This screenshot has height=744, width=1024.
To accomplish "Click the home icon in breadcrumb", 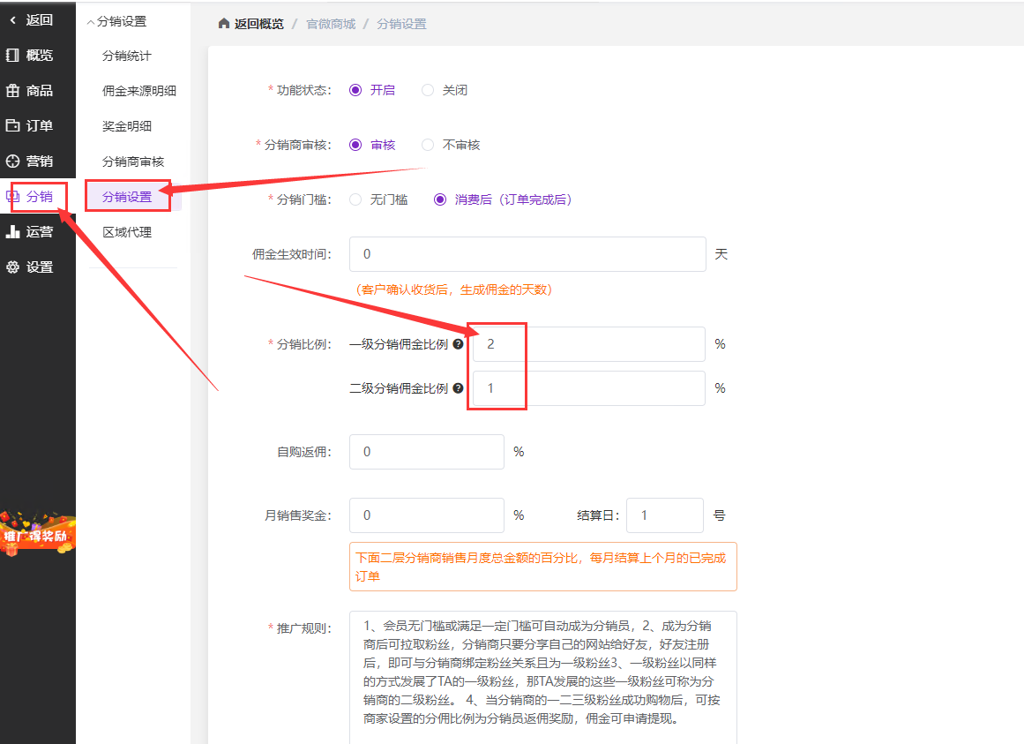I will pos(224,24).
